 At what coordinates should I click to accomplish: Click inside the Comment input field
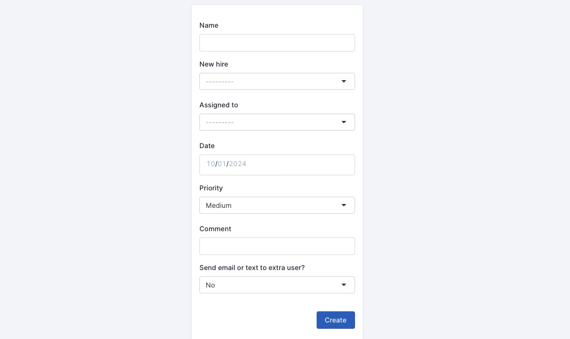277,246
